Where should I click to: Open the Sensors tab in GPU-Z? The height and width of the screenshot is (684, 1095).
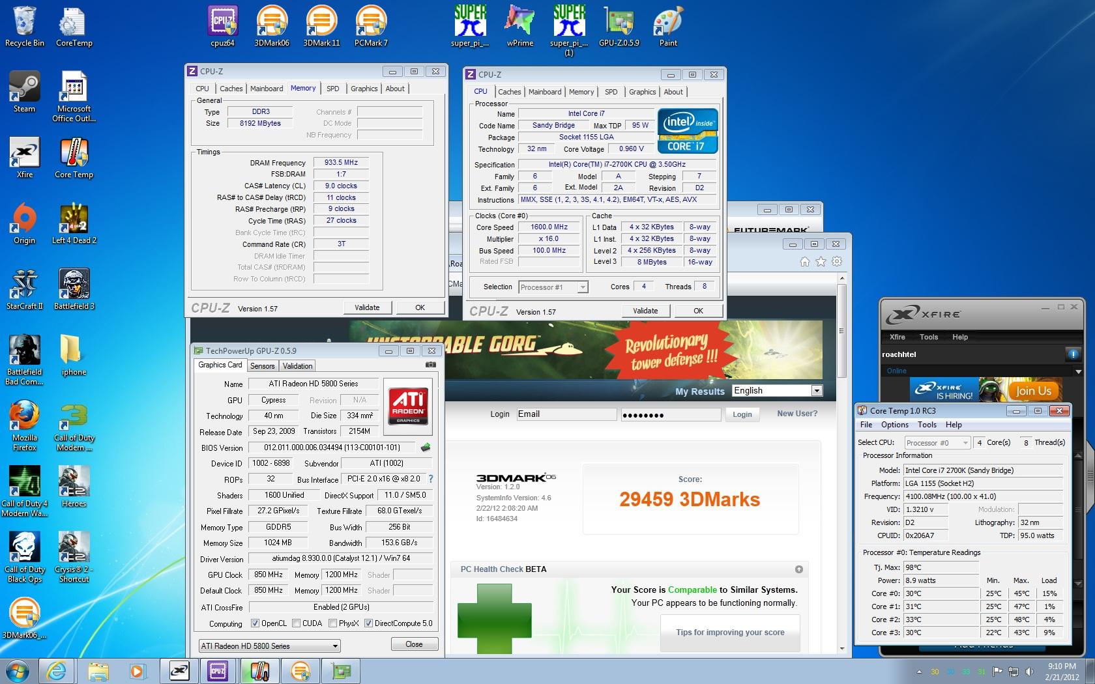pos(263,366)
